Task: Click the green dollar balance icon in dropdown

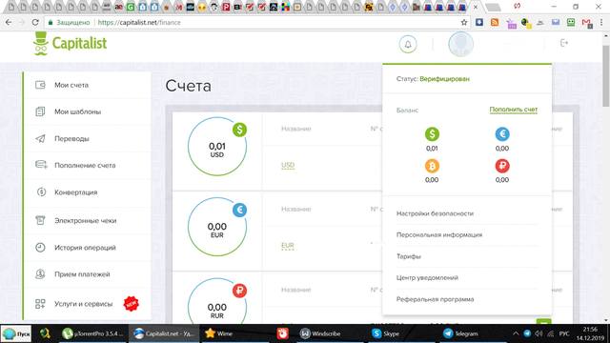Action: pyautogui.click(x=432, y=134)
